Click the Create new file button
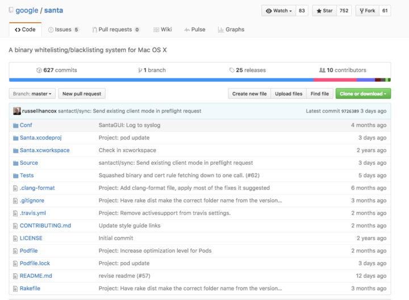The width and height of the screenshot is (409, 300). click(x=249, y=94)
